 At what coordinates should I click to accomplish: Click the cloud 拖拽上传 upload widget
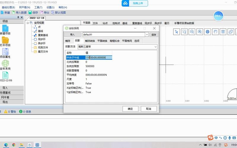pyautogui.click(x=135, y=3)
